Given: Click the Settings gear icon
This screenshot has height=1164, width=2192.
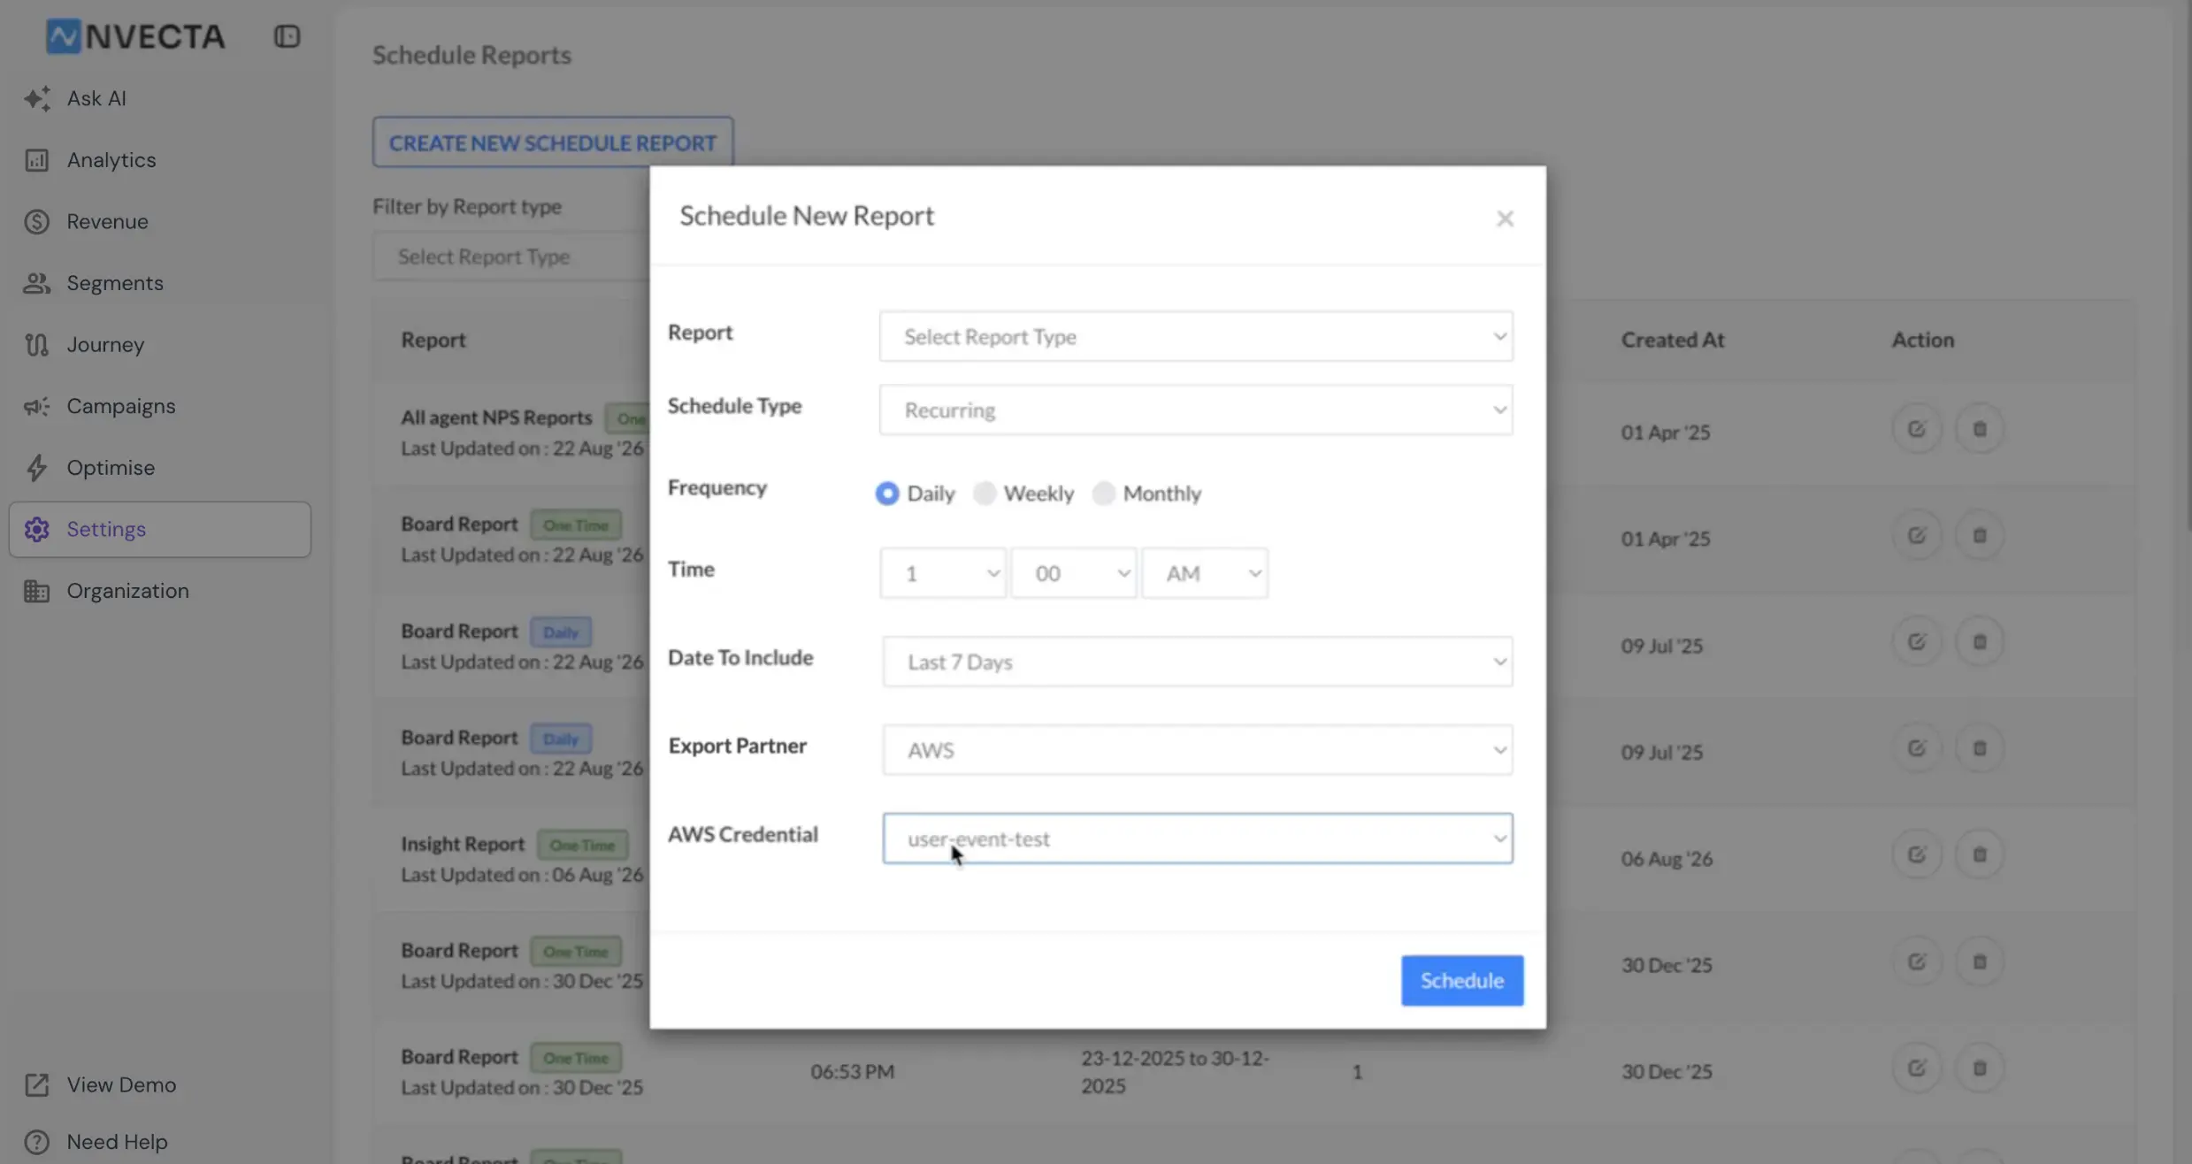Looking at the screenshot, I should tap(36, 529).
